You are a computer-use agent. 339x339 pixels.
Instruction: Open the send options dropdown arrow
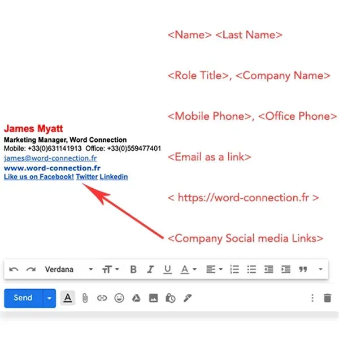pos(50,298)
